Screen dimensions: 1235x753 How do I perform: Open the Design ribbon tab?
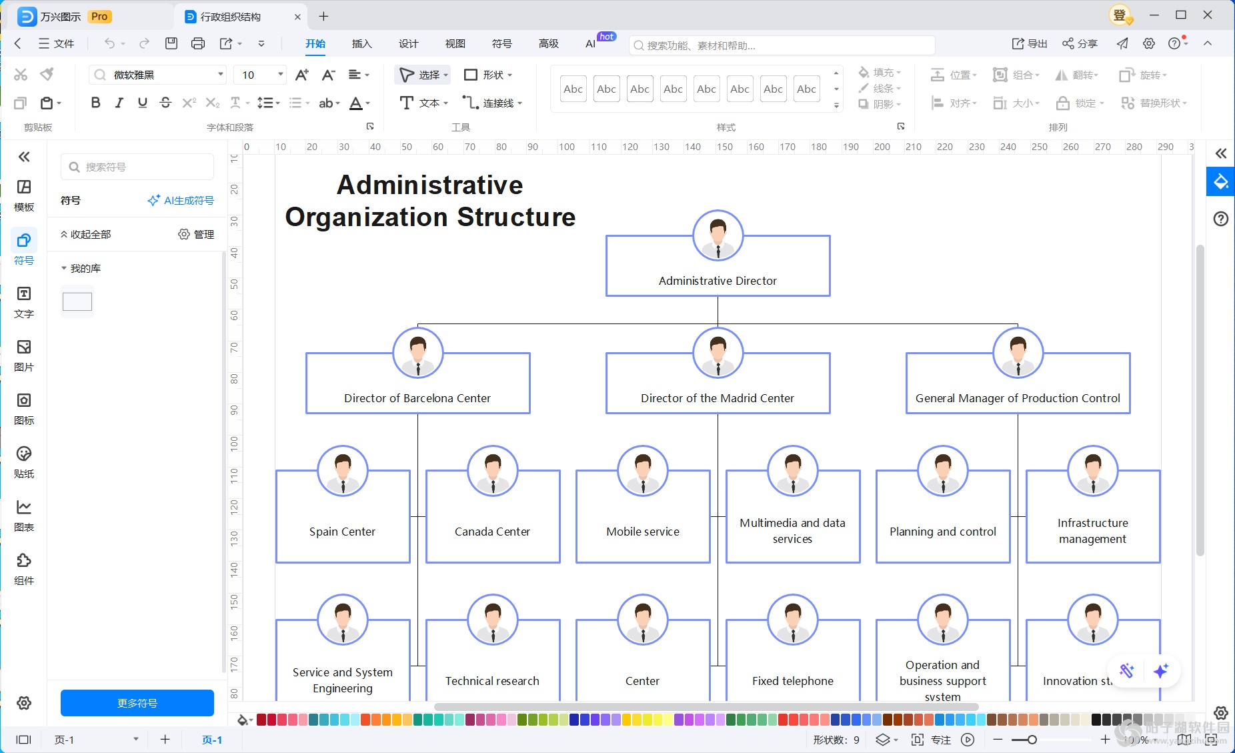408,43
